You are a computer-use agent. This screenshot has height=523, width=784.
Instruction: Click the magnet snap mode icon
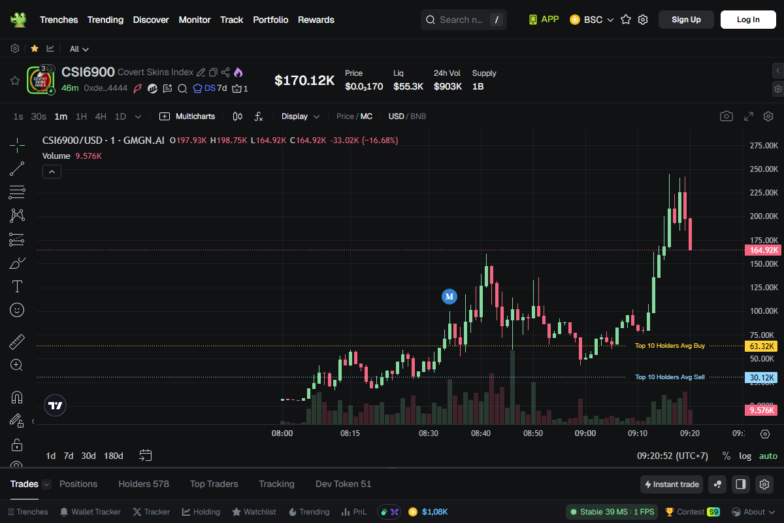17,397
